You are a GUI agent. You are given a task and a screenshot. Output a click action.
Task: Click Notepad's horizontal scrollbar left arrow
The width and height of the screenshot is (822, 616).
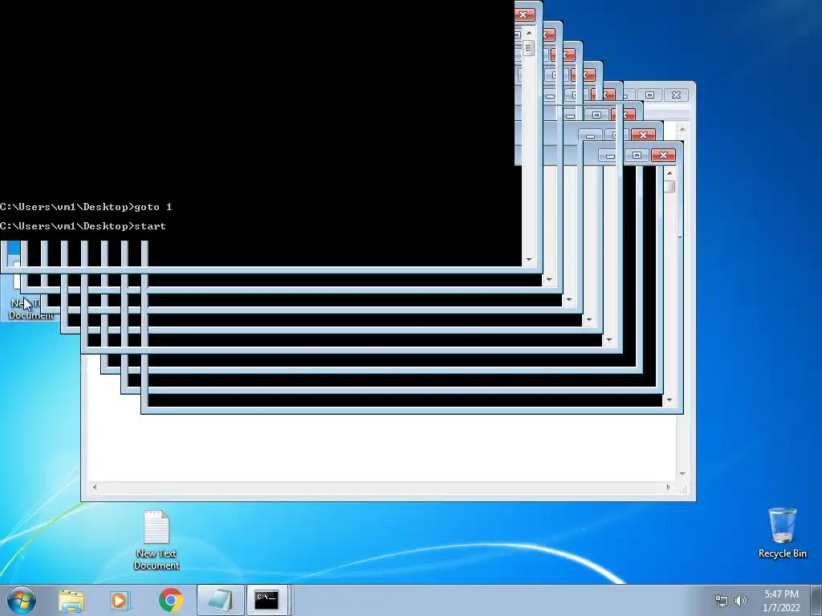95,487
